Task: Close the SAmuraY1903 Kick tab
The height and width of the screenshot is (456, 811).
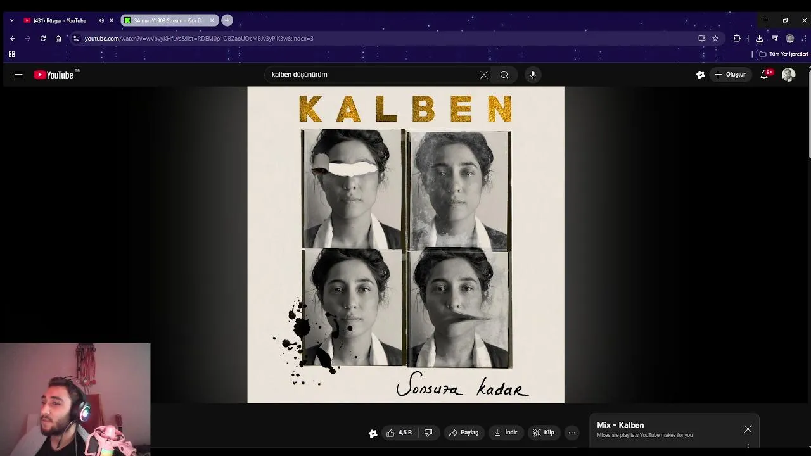Action: click(x=212, y=20)
